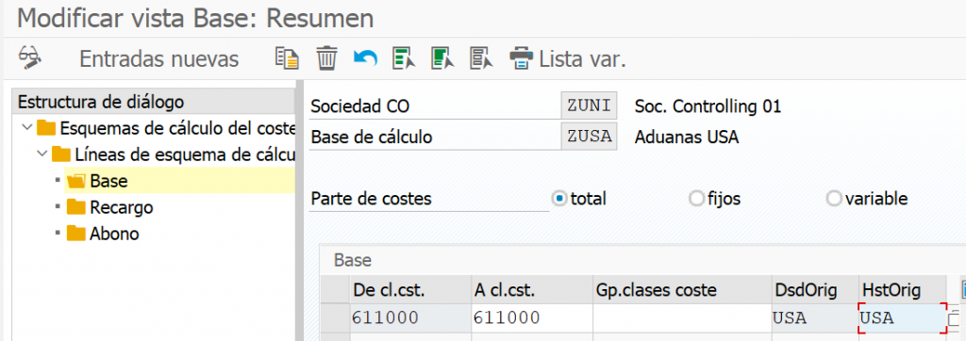Click the display/change glasses-pencil icon
966x341 pixels.
tap(29, 57)
